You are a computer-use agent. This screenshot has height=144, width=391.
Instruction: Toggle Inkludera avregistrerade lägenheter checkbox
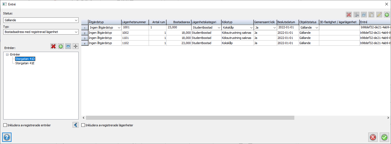coord(83,125)
